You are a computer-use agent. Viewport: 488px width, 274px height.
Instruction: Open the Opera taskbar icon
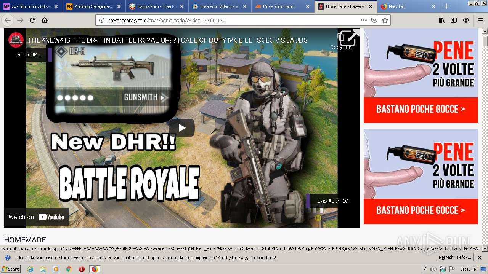[x=82, y=269]
